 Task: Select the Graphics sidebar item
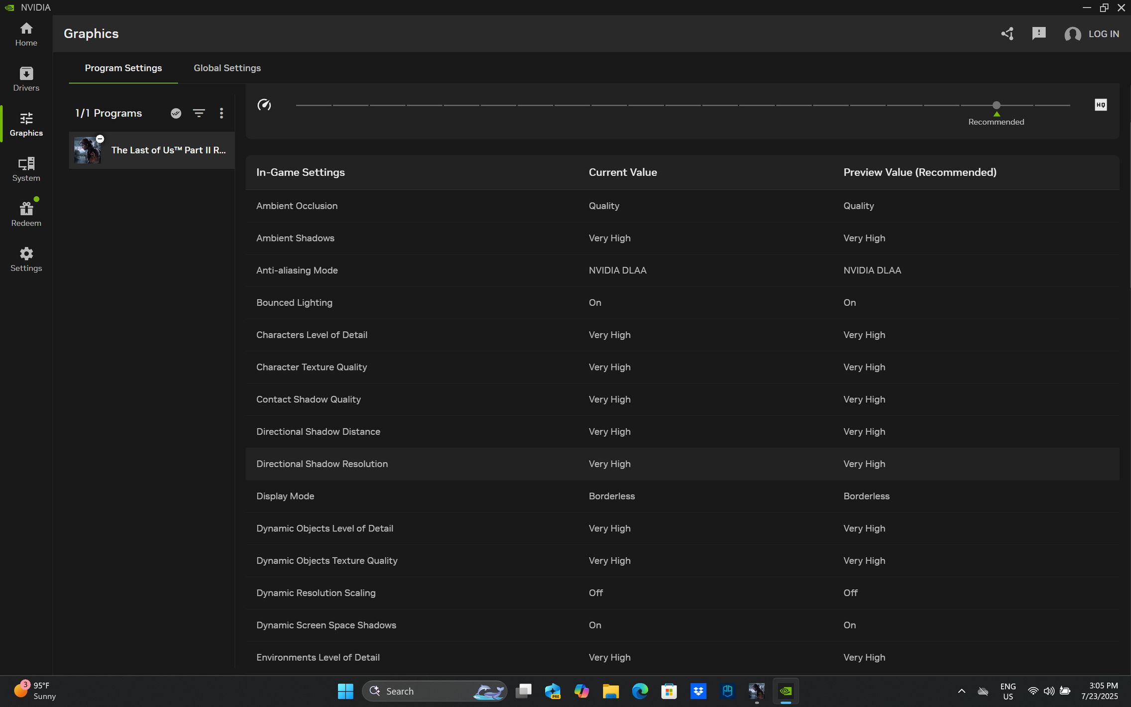pyautogui.click(x=26, y=124)
